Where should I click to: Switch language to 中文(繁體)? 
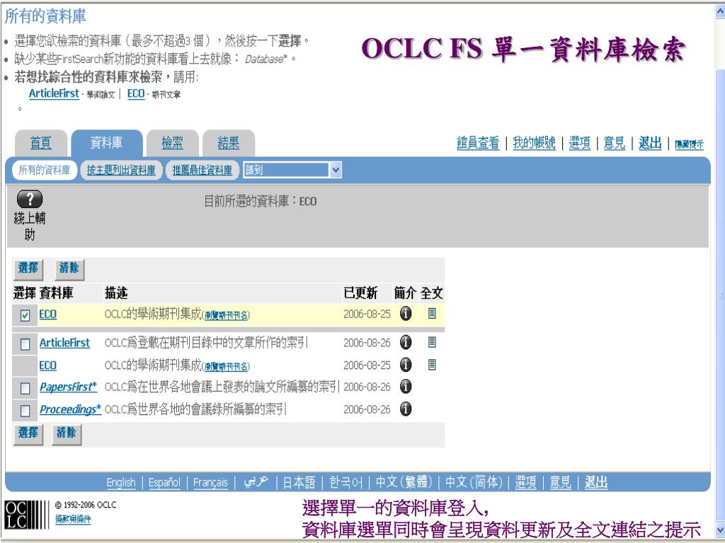pyautogui.click(x=404, y=482)
